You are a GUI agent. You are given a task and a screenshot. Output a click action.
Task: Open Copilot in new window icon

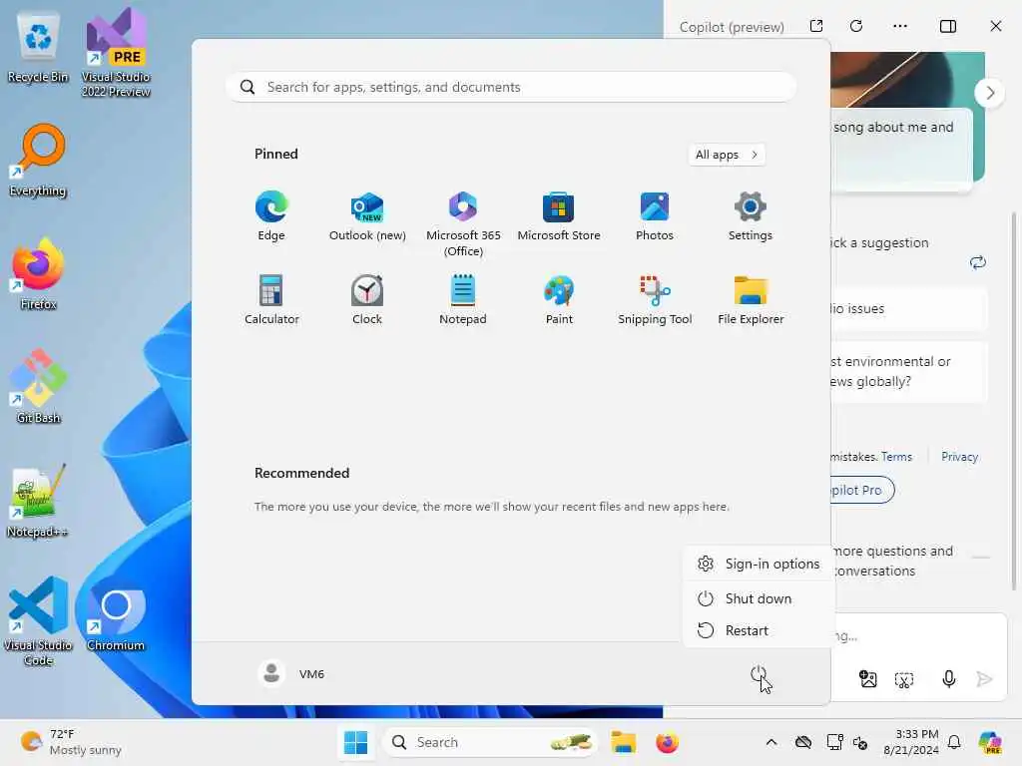point(816,26)
